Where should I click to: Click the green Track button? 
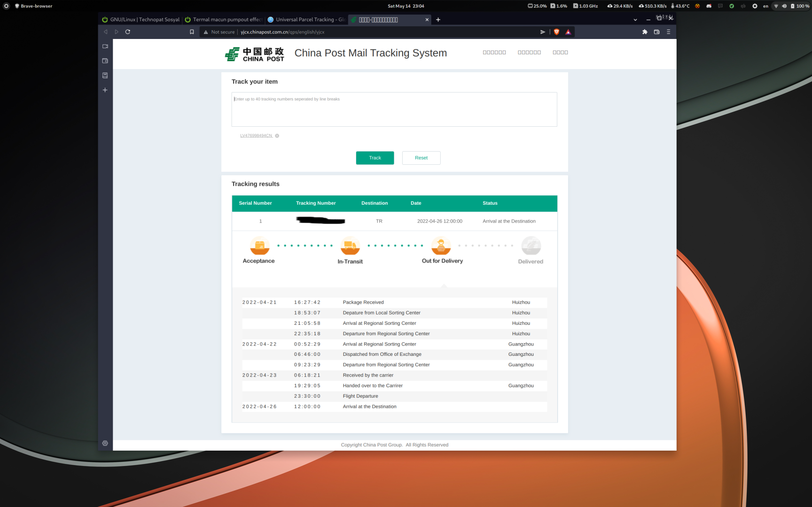point(375,158)
